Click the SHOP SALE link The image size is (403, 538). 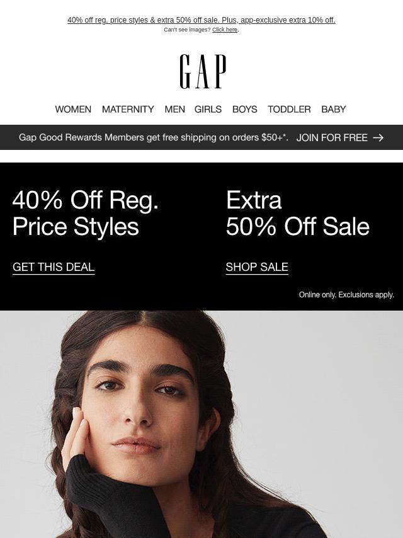[257, 267]
